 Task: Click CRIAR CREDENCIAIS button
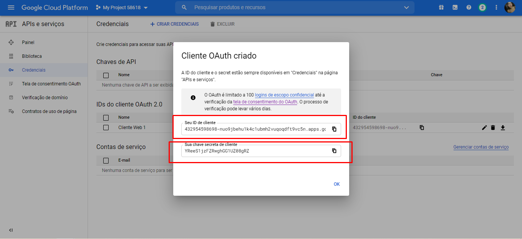click(174, 24)
